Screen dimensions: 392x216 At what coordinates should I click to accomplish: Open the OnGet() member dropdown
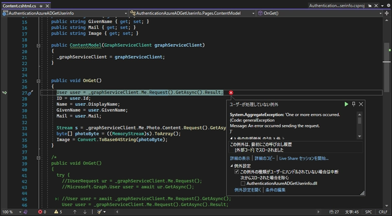320,13
